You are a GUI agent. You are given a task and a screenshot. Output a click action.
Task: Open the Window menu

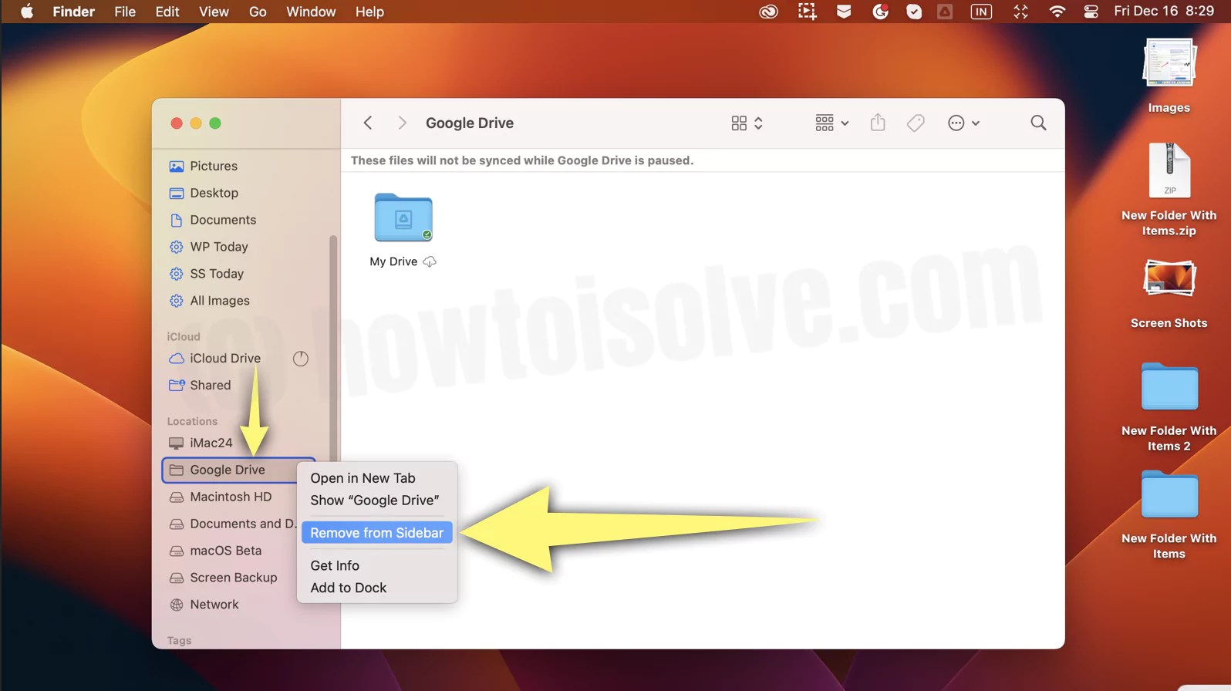(311, 12)
